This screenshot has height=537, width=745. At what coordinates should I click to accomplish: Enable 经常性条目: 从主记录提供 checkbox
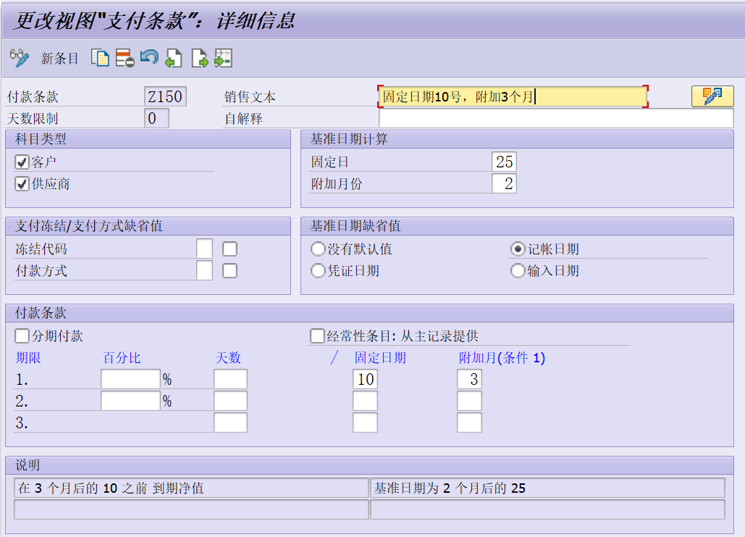317,336
